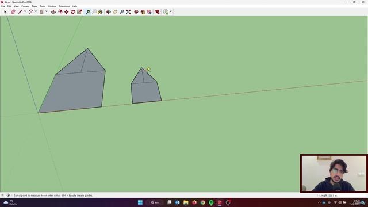Screen dimensions: 368x207
Task: Click the small gray house shape
Action: 145,90
